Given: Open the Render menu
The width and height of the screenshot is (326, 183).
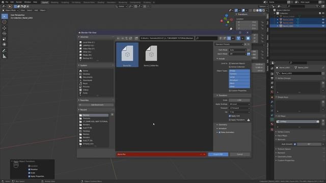Looking at the screenshot, I should click(19, 2).
